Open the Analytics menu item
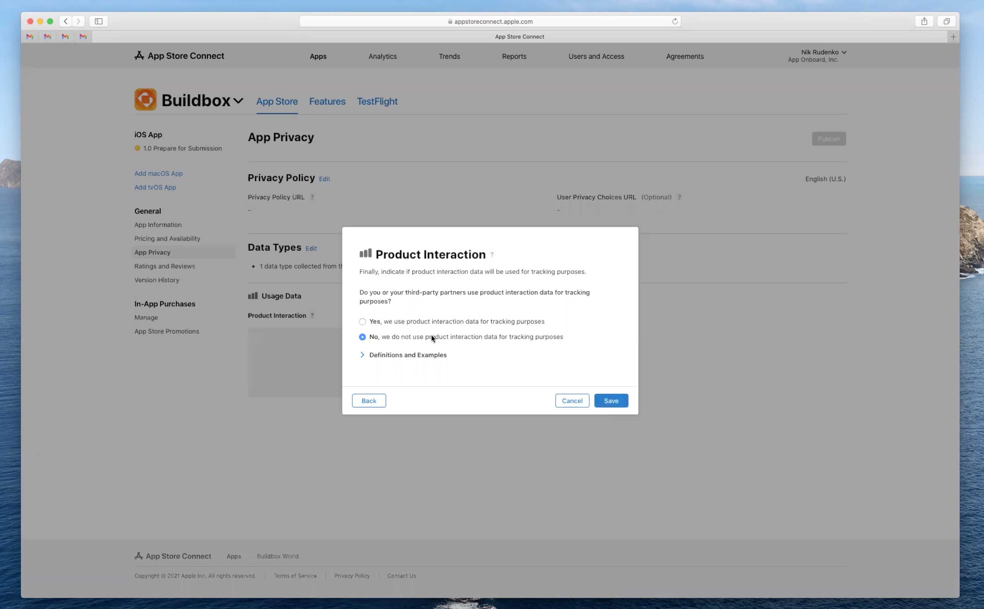 click(x=382, y=56)
